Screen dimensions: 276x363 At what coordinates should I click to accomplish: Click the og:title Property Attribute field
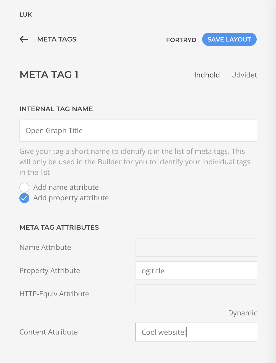(196, 271)
